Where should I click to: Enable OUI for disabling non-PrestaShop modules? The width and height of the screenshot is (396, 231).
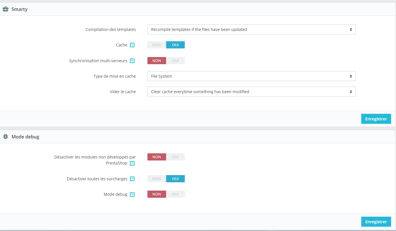[x=175, y=157]
